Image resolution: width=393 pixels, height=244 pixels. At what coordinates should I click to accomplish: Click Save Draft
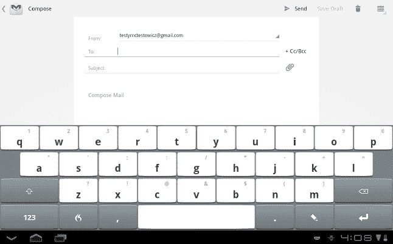[330, 8]
